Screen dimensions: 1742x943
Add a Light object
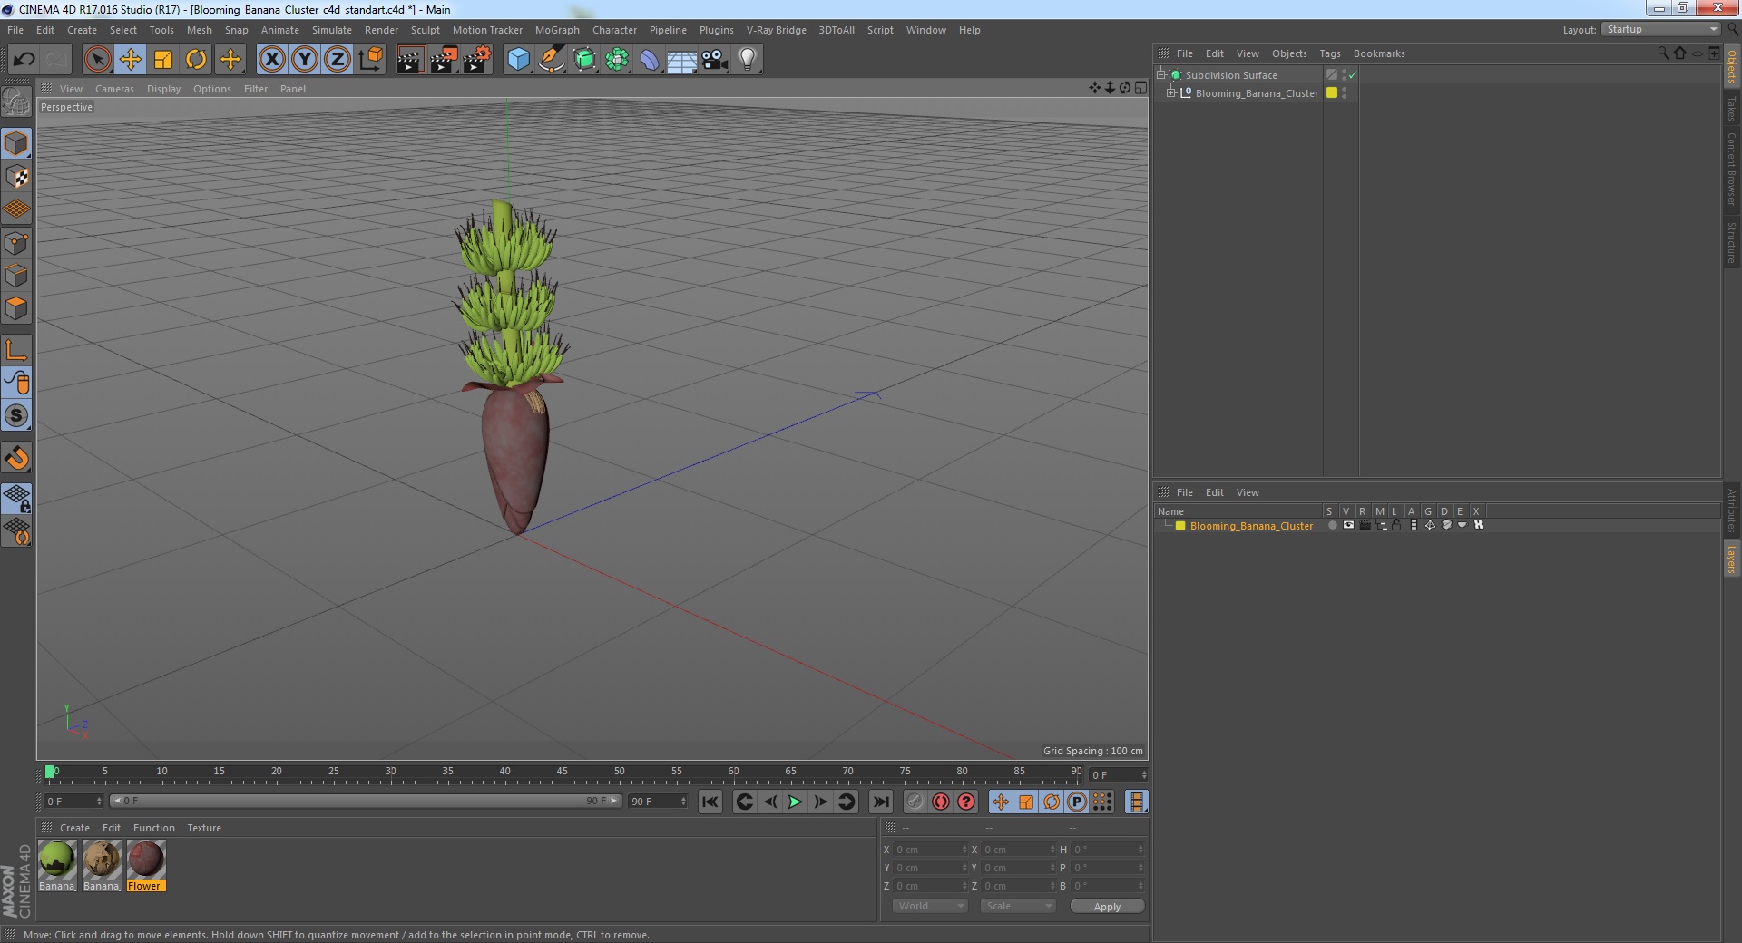[748, 60]
